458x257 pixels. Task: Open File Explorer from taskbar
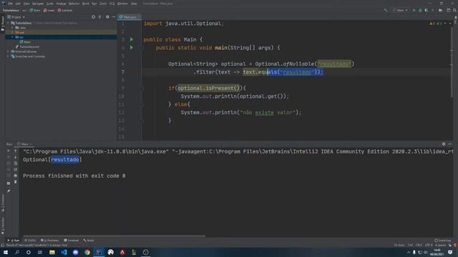[x=52, y=252]
